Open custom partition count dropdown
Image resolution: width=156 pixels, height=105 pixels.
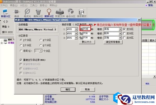click(x=41, y=51)
